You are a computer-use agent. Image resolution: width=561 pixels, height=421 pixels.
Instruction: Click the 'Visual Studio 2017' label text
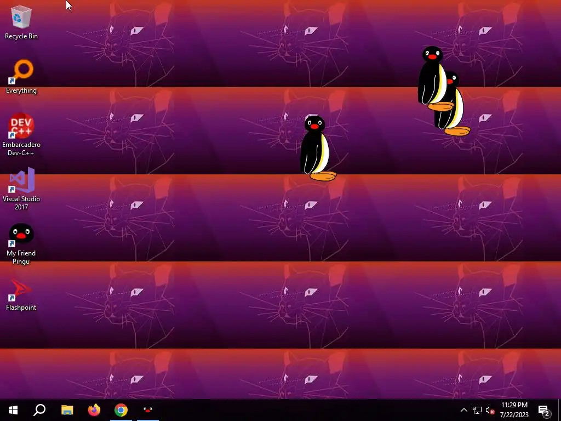coord(21,203)
